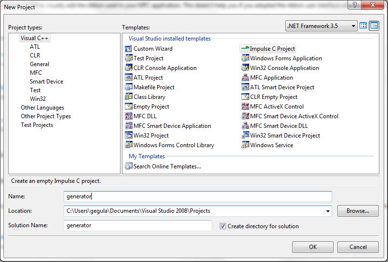Select CLR project type
This screenshot has height=262, width=388.
(35, 55)
